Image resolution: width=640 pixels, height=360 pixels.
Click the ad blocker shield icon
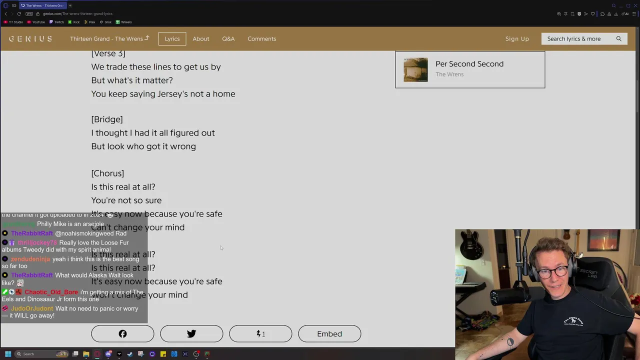tap(579, 13)
